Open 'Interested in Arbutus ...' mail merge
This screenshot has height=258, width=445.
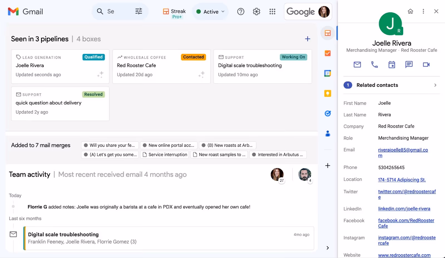(278, 155)
